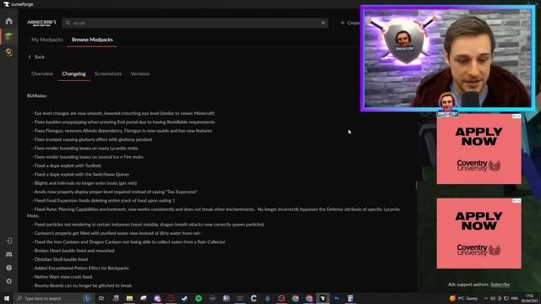Click the line 'Fixed Rune: Piercing Capabilities enchantment'
This screenshot has width=541, height=304.
pyautogui.click(x=214, y=212)
